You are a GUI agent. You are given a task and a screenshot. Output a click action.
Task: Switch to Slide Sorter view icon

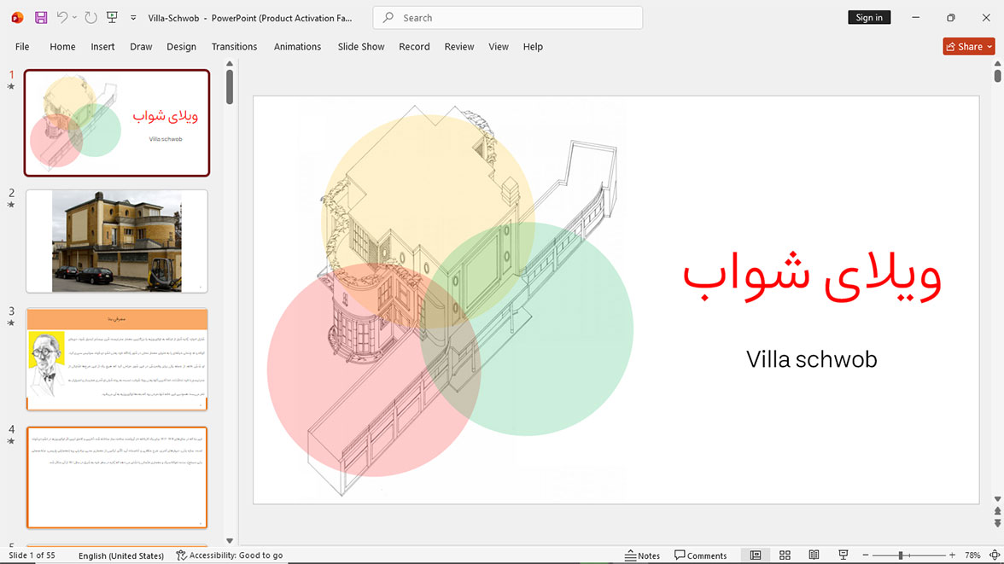(x=785, y=555)
